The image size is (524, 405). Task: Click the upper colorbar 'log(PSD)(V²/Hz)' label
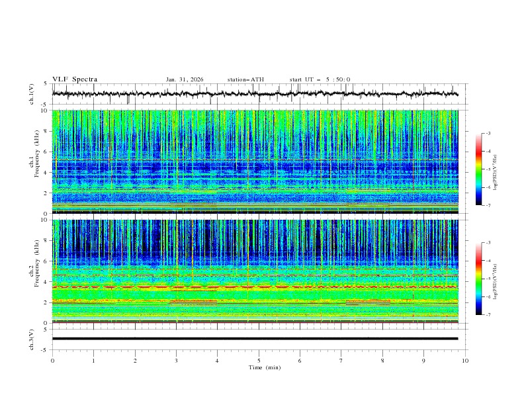(495, 173)
